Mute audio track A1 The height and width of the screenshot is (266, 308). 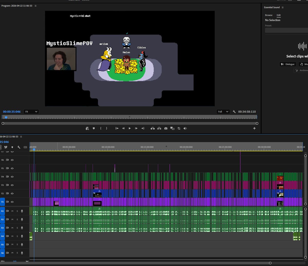pos(12,211)
